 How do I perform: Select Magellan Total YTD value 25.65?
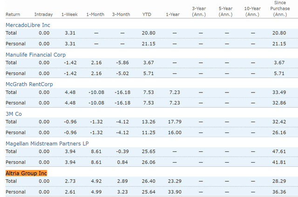(x=149, y=151)
